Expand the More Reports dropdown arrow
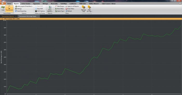Viewport: 182px width, 95px height. tap(53, 11)
